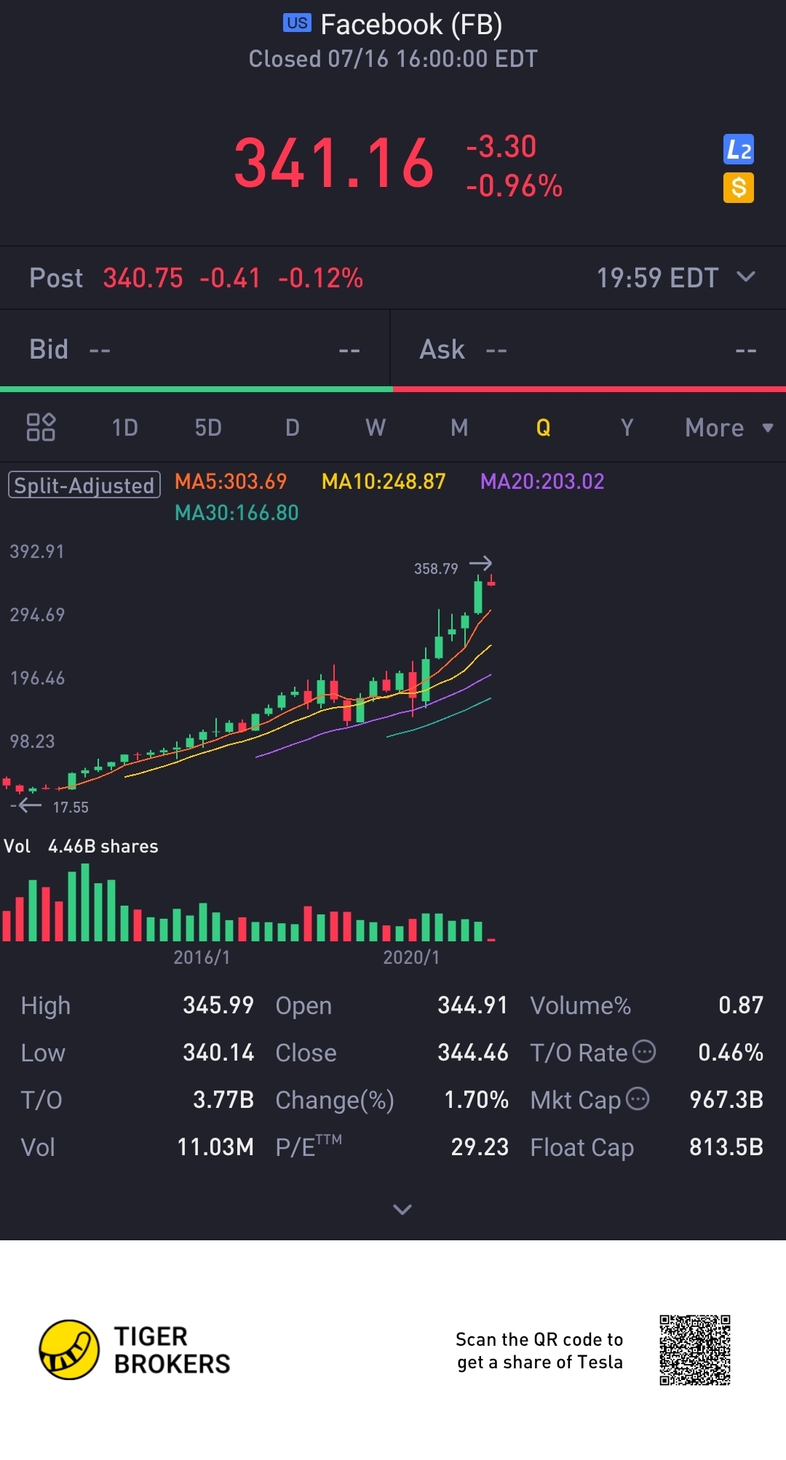Open the chart layout grid icon
The height and width of the screenshot is (1460, 786).
pos(41,427)
